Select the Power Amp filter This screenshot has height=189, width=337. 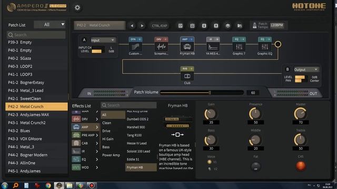pos(111,155)
